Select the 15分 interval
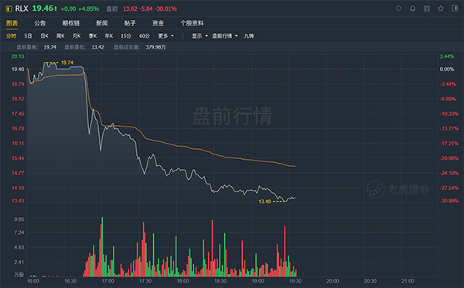The width and height of the screenshot is (464, 288). [126, 36]
